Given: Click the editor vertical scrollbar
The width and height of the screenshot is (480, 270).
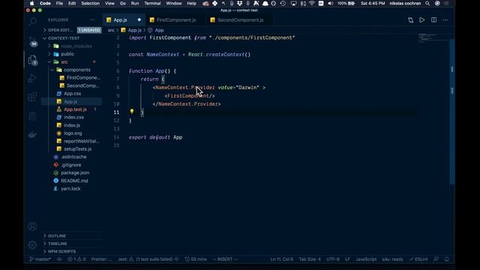Looking at the screenshot, I should point(452,112).
